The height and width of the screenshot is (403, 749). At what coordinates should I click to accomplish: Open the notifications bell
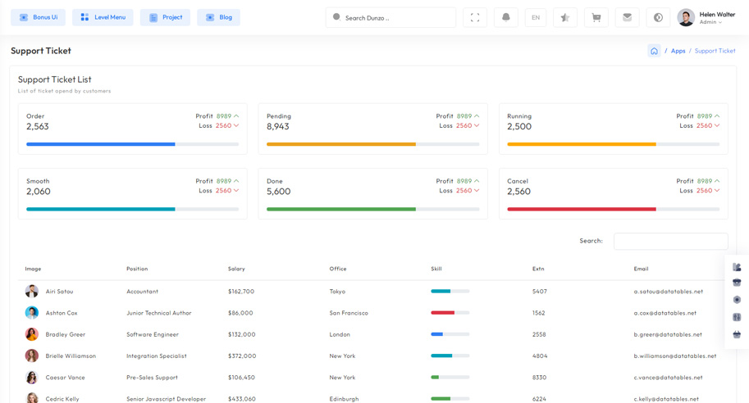(505, 17)
